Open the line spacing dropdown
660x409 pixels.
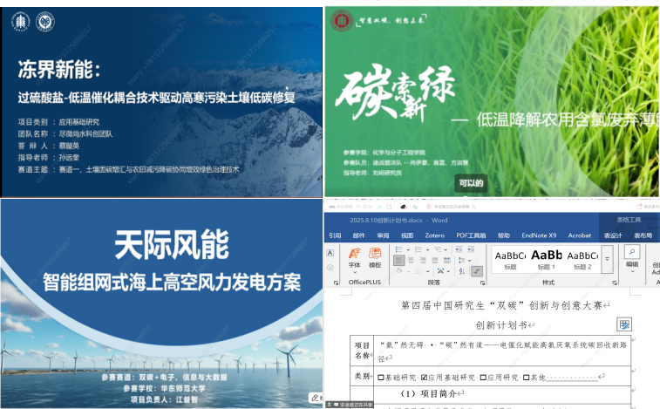[x=464, y=260]
